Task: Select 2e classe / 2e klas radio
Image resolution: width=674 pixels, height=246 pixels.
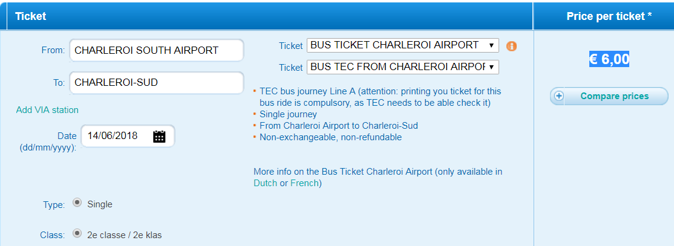Action: 77,233
